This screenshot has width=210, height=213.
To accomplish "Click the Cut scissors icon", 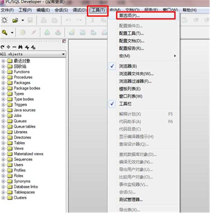I will click(x=93, y=20).
